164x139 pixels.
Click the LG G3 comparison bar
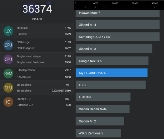click(x=111, y=85)
